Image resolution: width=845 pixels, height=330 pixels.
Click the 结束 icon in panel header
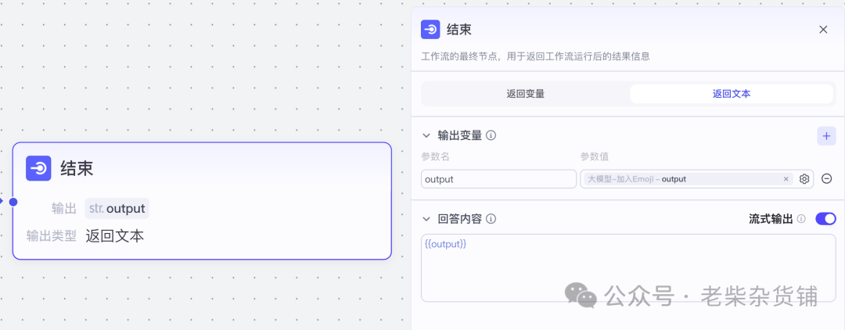pyautogui.click(x=430, y=30)
